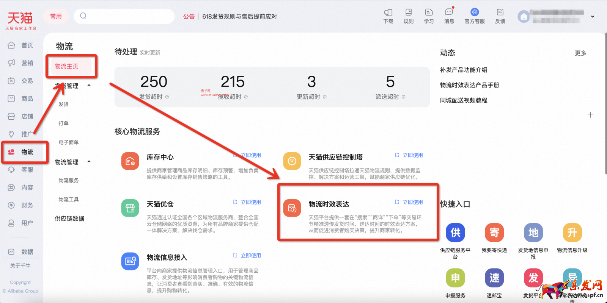Click the help icon beside 揽收超时
607x303 pixels.
[x=246, y=97]
